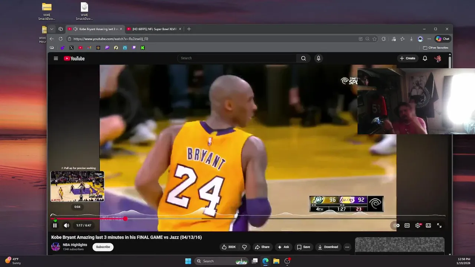Close the Kobe Bryant browser tab
The height and width of the screenshot is (267, 475).
click(121, 29)
